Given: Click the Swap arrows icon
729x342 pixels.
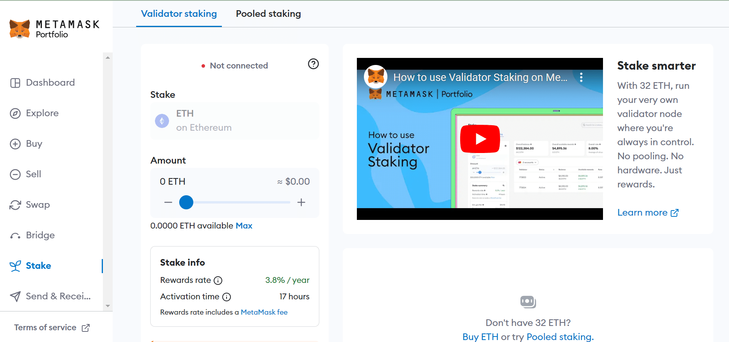Looking at the screenshot, I should pyautogui.click(x=15, y=205).
